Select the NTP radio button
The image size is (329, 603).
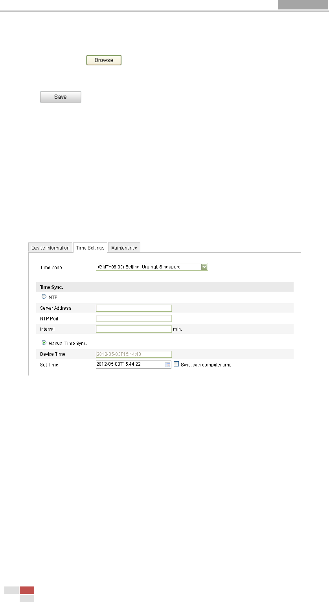(44, 297)
